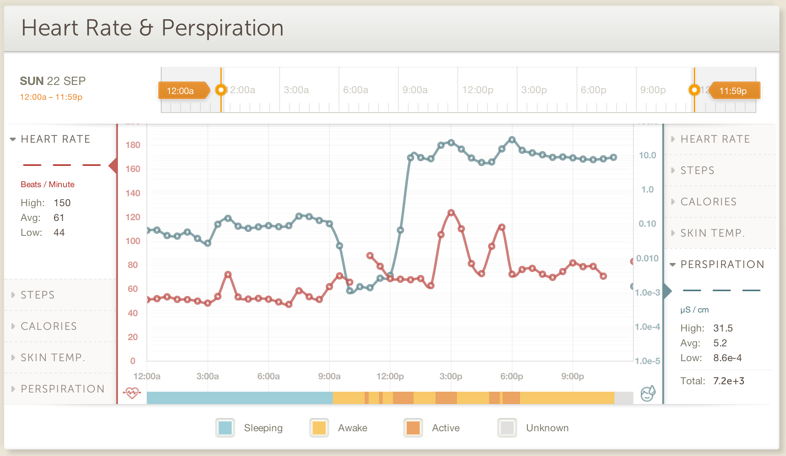This screenshot has width=786, height=456.
Task: Expand the left Perspiration section
Action: pyautogui.click(x=62, y=389)
